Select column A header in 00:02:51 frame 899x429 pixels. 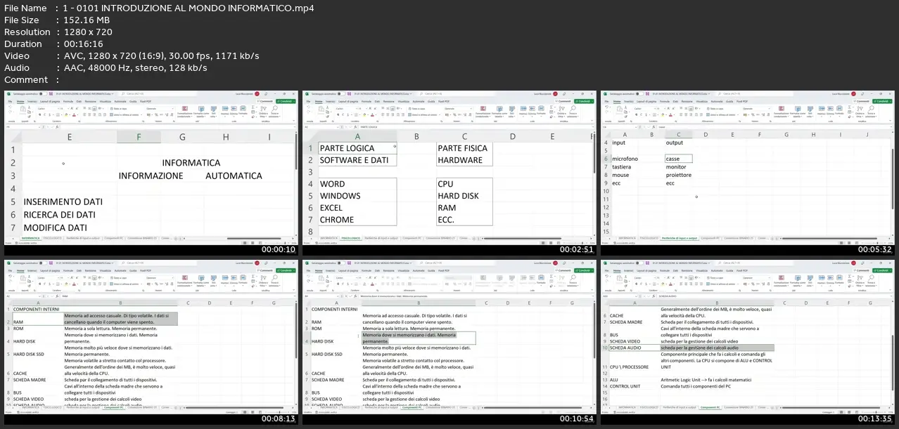pyautogui.click(x=357, y=137)
